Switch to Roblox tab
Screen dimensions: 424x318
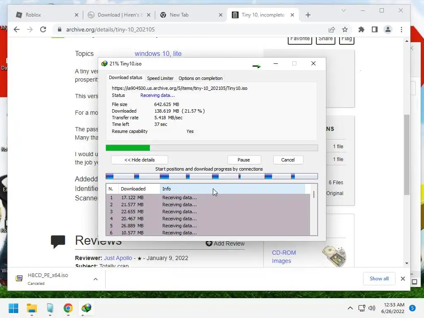click(46, 15)
